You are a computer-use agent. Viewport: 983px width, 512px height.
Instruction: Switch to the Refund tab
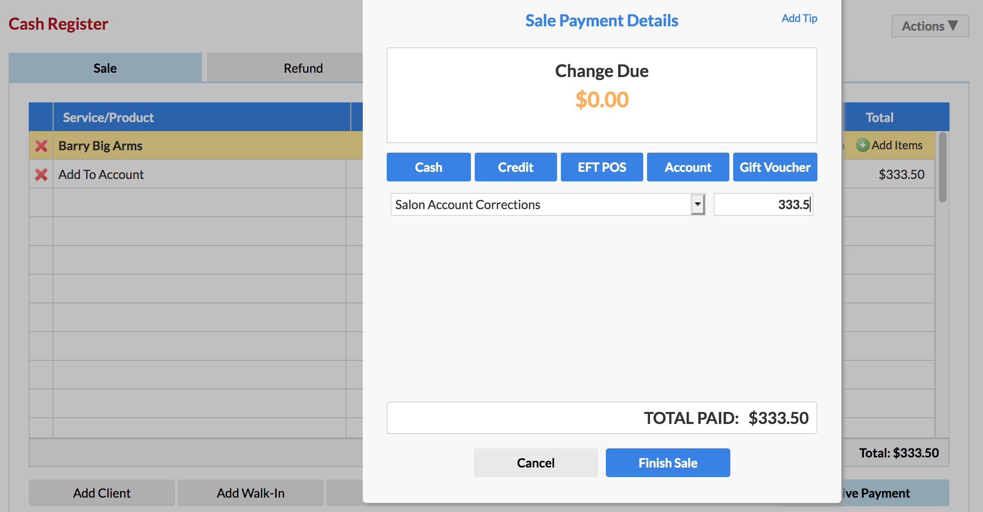tap(285, 68)
